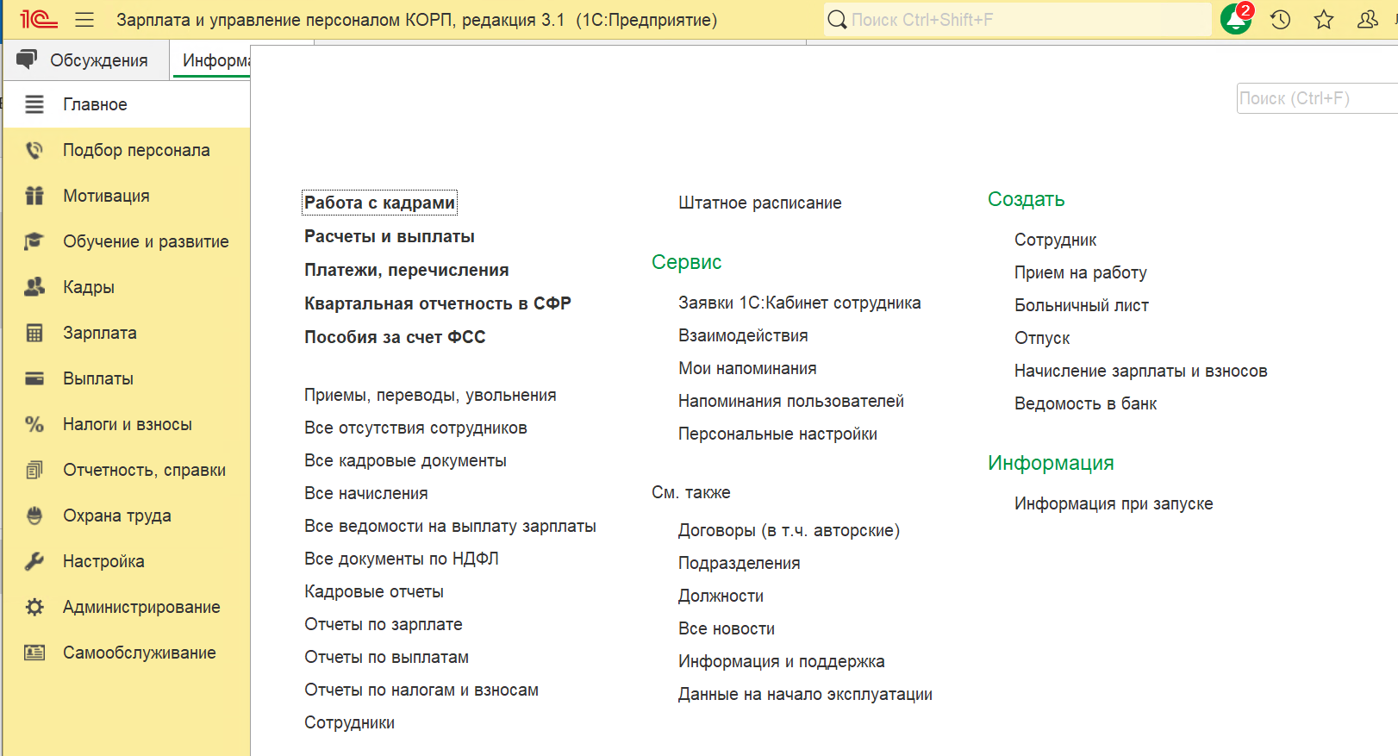Open the Администрирование section
The height and width of the screenshot is (756, 1398).
[x=127, y=607]
